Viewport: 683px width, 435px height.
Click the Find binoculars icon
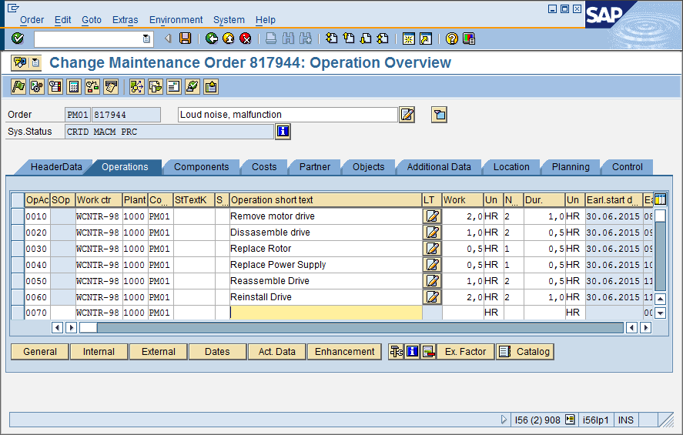[x=288, y=38]
